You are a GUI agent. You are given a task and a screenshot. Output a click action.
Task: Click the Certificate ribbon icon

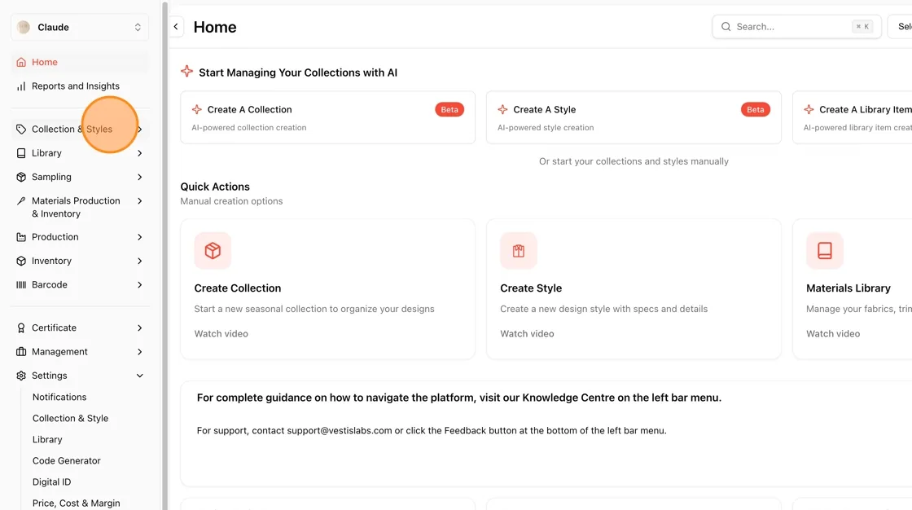pos(21,328)
